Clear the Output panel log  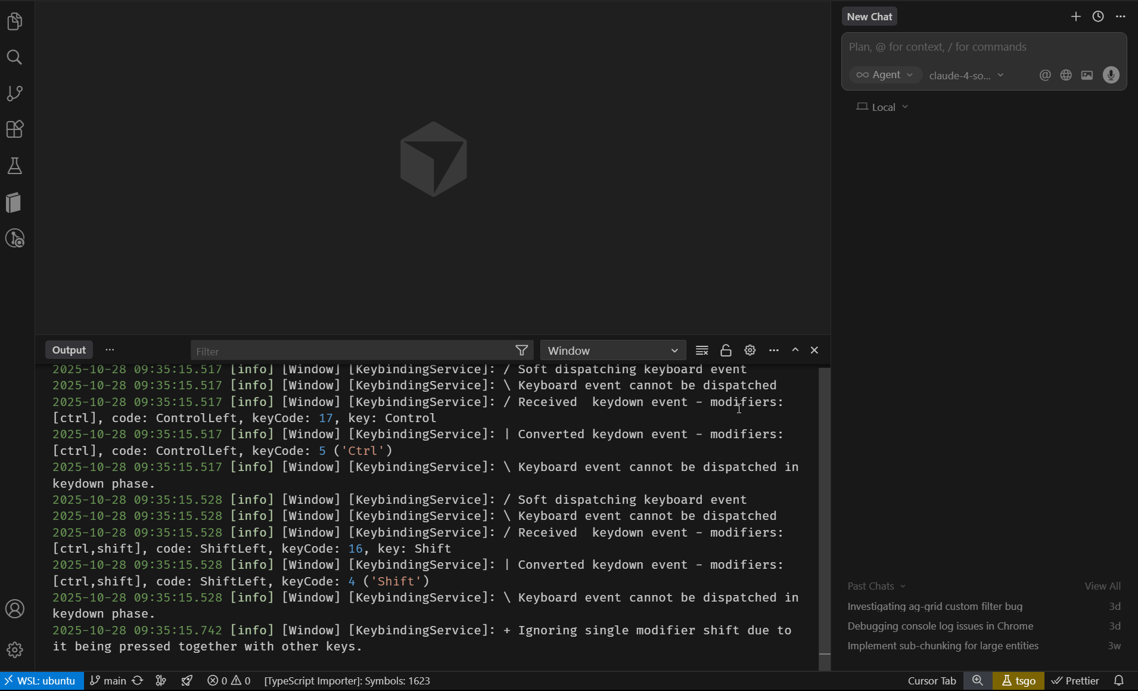point(702,351)
